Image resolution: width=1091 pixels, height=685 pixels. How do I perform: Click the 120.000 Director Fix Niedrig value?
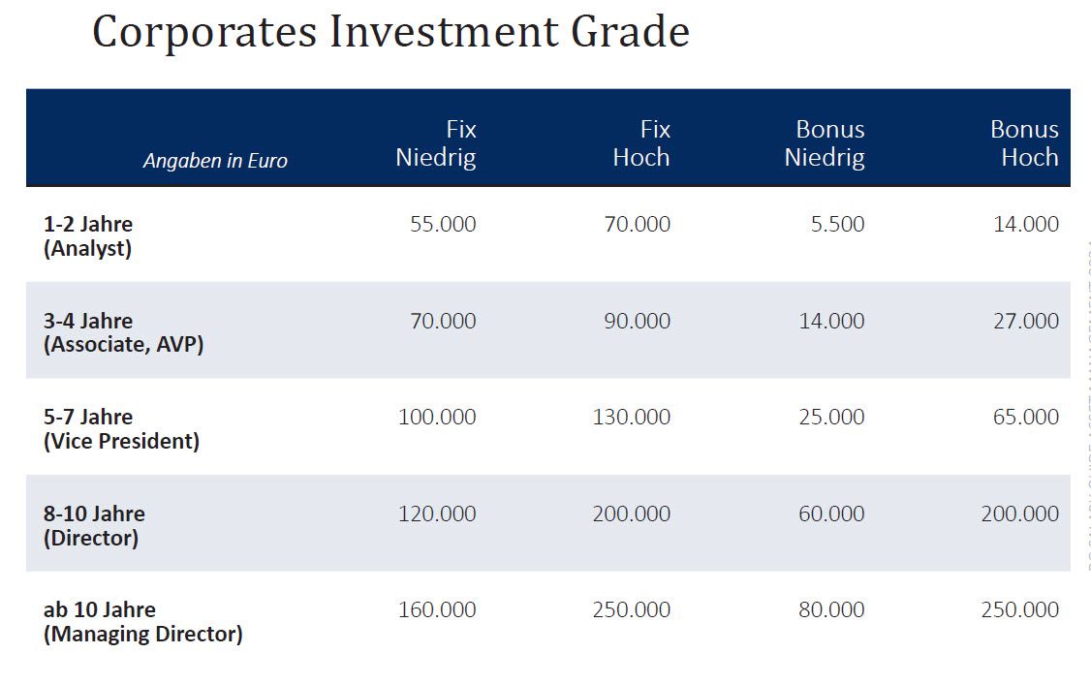[437, 514]
